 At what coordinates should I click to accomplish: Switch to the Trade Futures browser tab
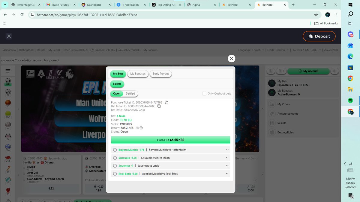(x=61, y=5)
